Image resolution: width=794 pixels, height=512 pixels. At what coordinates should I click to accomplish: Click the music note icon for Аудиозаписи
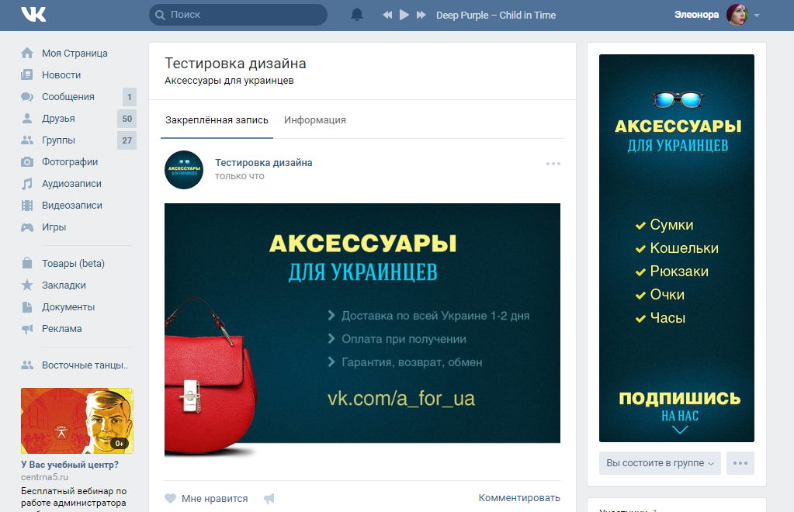[27, 184]
